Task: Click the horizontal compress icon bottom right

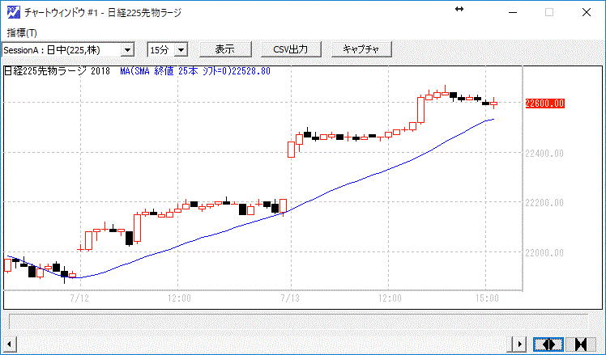Action: (581, 344)
